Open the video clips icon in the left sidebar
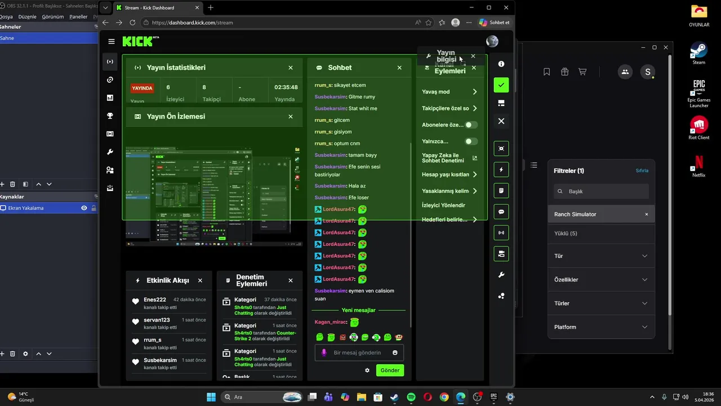 coord(110,134)
